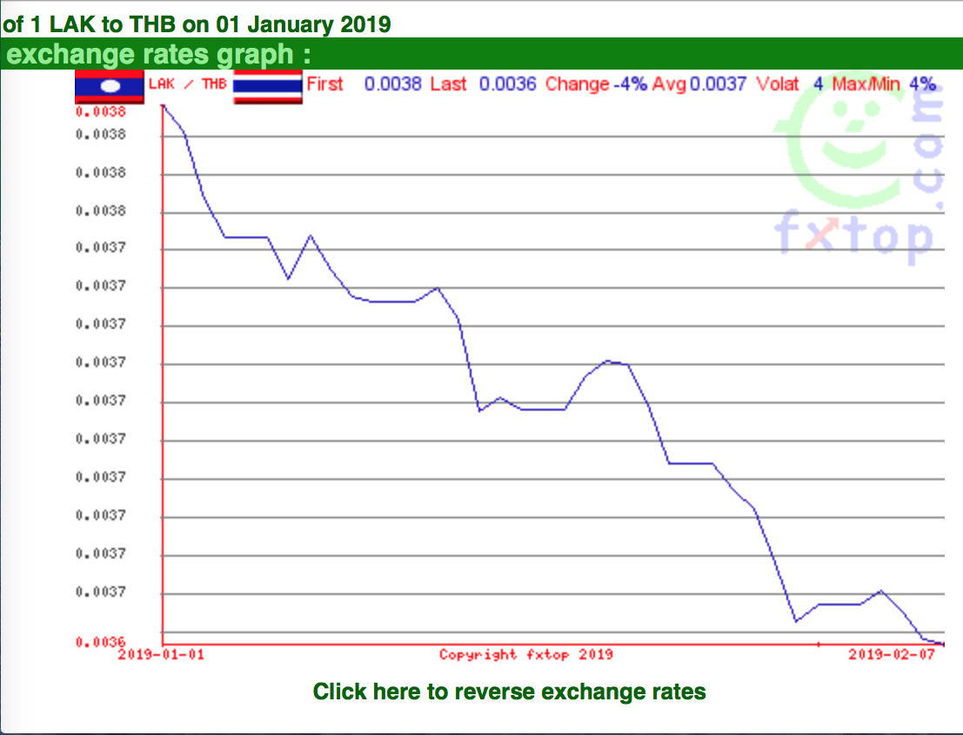Click the red 0.0036 minimum axis label

[101, 642]
